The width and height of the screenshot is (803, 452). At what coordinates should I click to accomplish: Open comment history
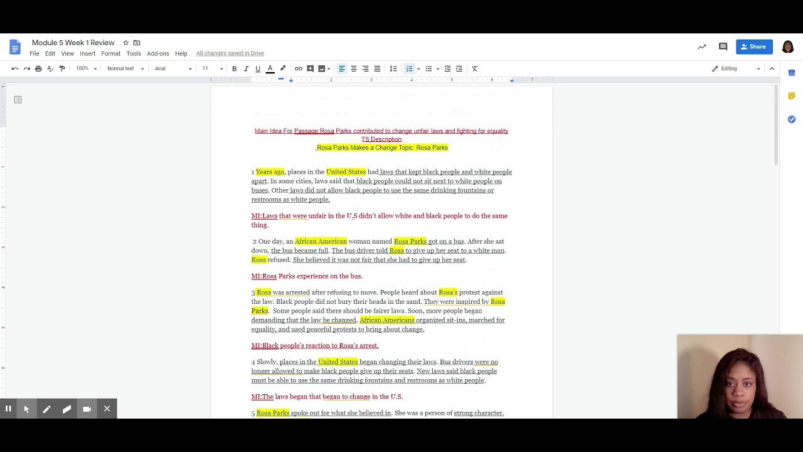click(723, 46)
